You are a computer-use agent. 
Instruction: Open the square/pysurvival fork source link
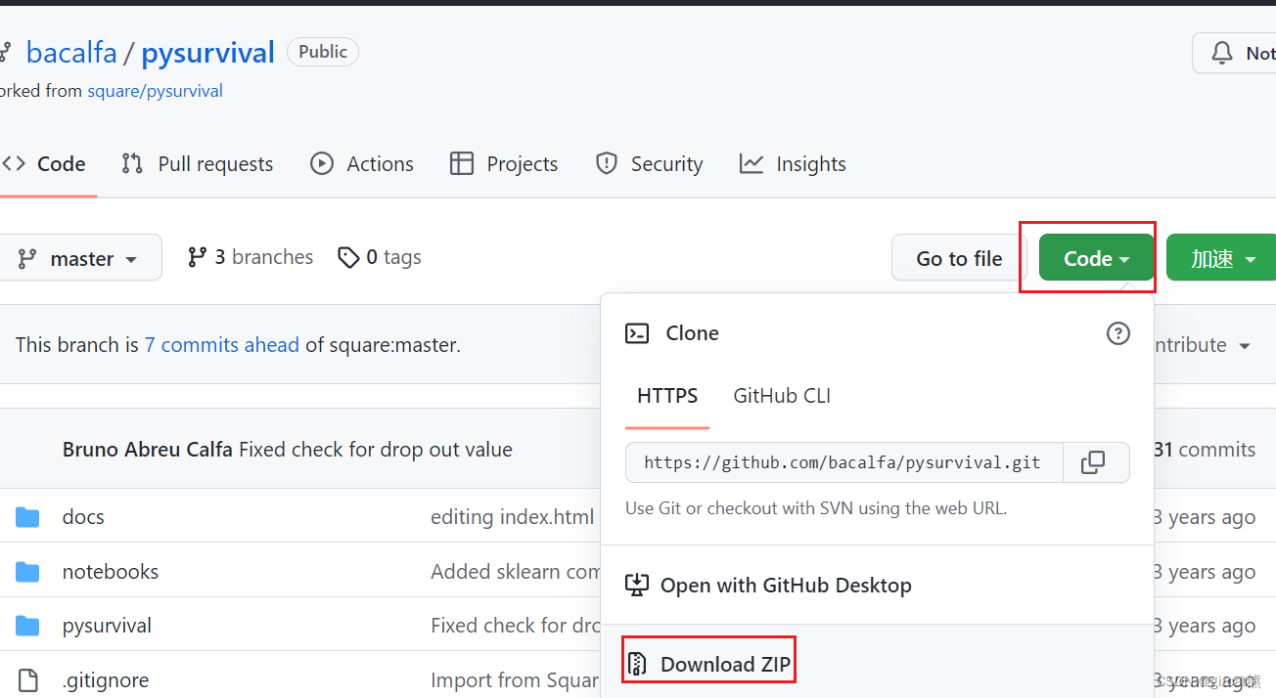click(x=155, y=91)
